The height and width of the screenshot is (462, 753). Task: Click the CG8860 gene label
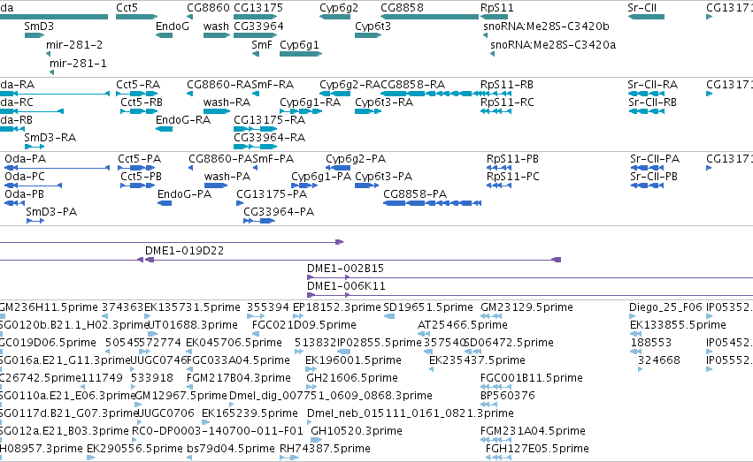coord(209,8)
